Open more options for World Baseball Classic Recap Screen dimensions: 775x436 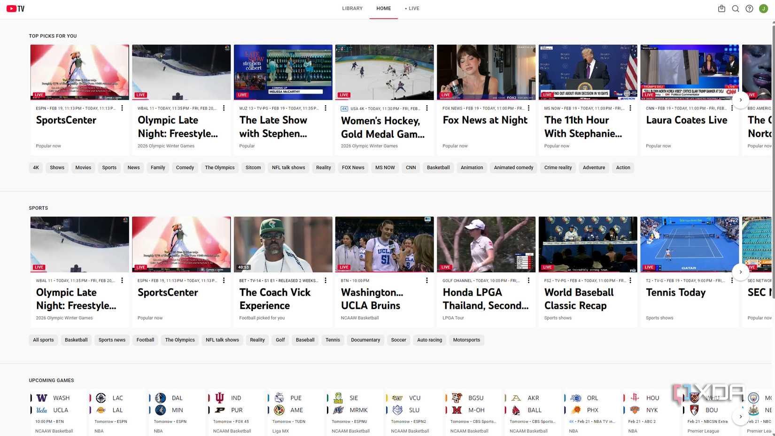[x=630, y=280]
